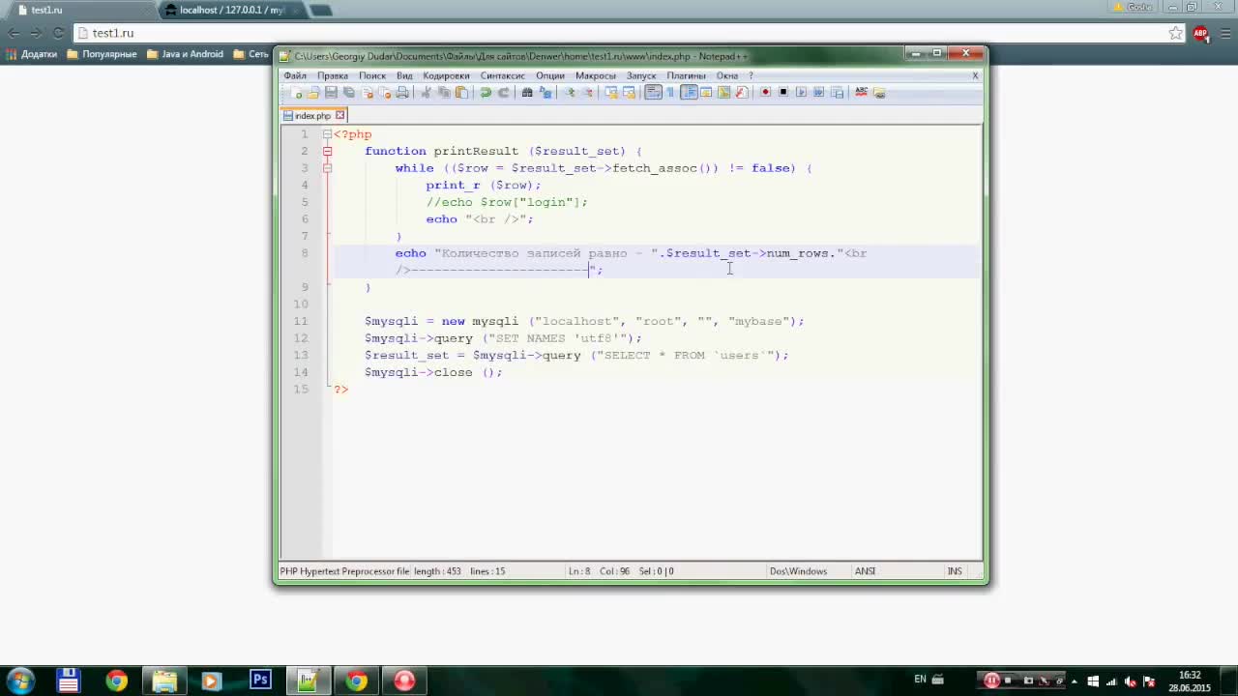Open the Поиск menu
Image resolution: width=1238 pixels, height=696 pixels.
pyautogui.click(x=372, y=75)
